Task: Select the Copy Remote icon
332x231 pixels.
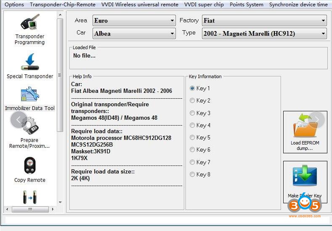Action: pos(30,165)
